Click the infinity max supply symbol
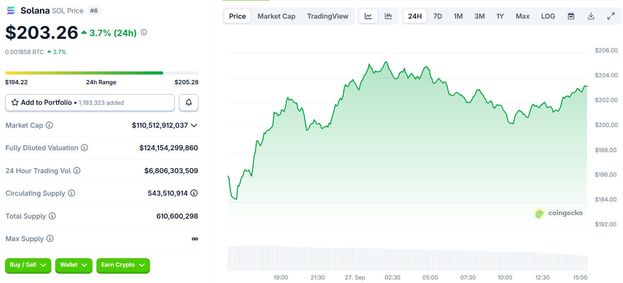Screen dimensions: 623x283 point(195,239)
